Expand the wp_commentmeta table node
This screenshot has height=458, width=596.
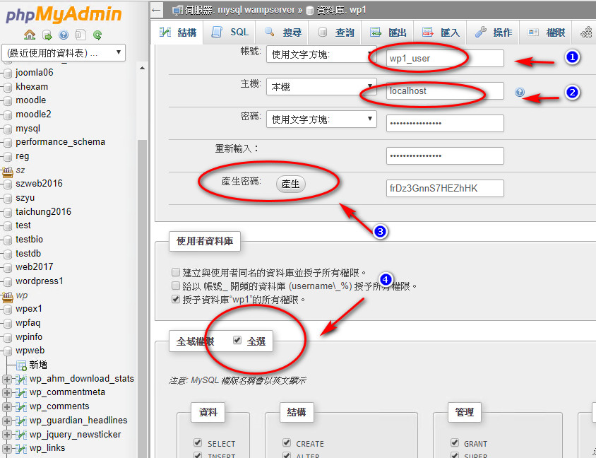pos(7,393)
